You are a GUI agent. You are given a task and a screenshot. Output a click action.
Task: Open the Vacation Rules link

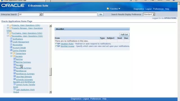[x=67, y=44]
